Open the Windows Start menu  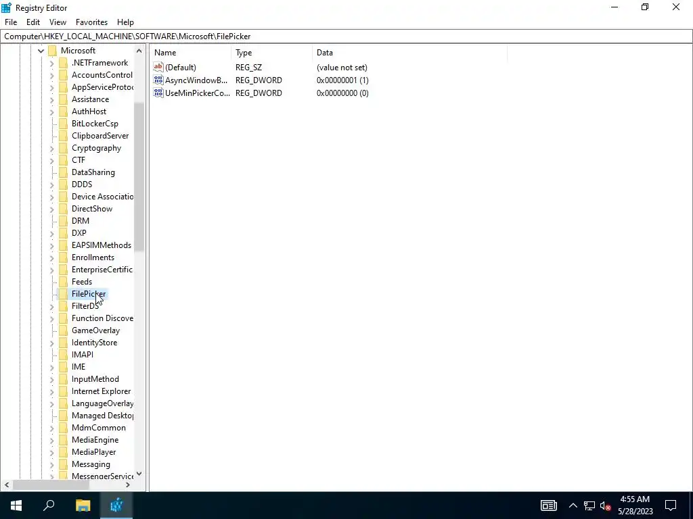click(16, 505)
